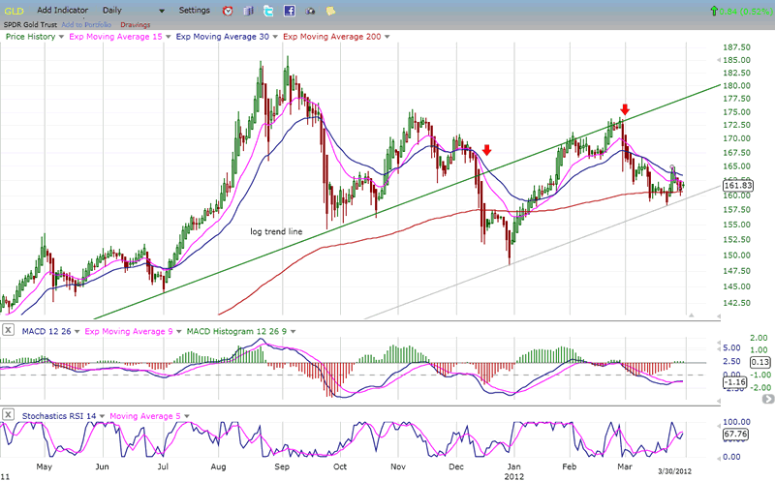Click the 0.13 histogram value label
The height and width of the screenshot is (481, 775).
[760, 363]
